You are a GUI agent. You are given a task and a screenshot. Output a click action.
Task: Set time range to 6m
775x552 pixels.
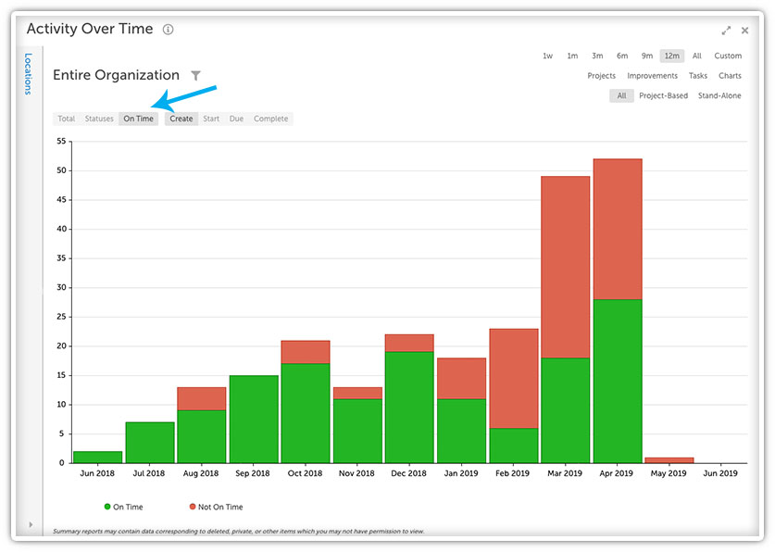pyautogui.click(x=622, y=56)
